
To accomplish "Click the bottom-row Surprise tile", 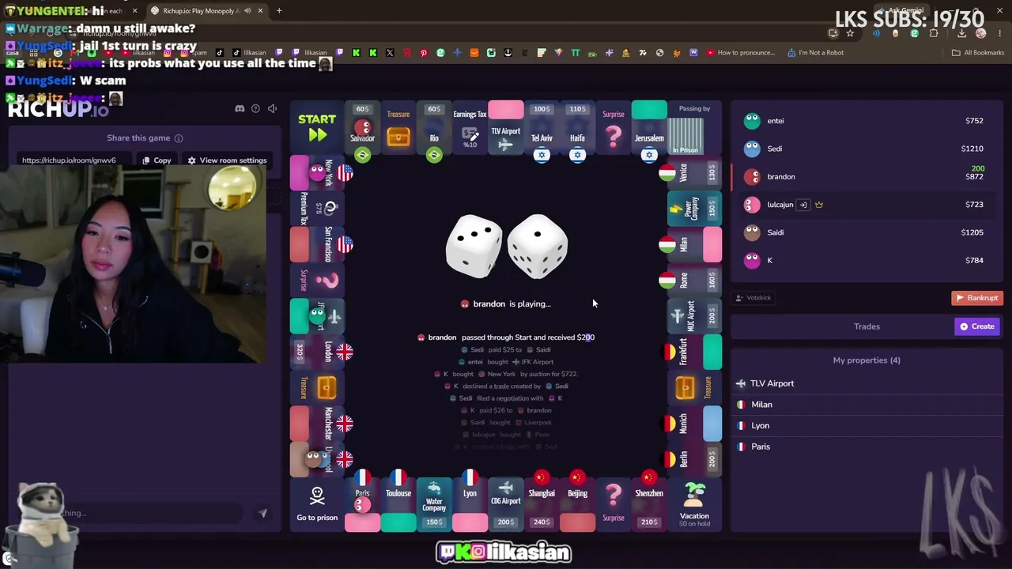I will coord(614,505).
